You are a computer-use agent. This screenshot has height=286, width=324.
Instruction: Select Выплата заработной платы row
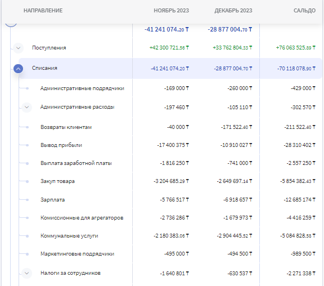pyautogui.click(x=170, y=163)
